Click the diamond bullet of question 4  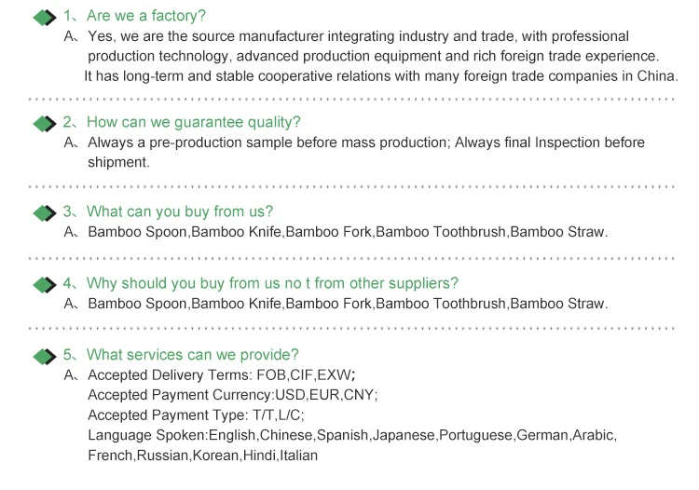point(45,285)
